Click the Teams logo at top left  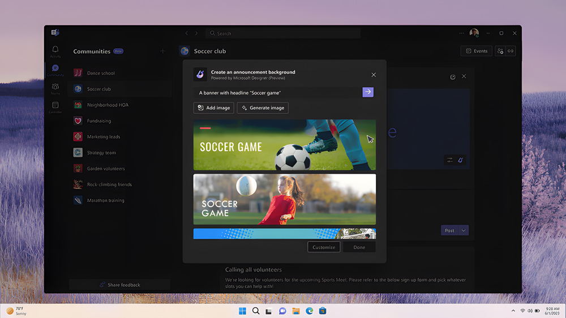point(55,32)
